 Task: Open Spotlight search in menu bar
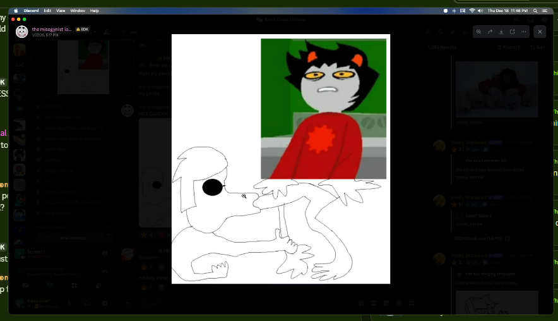click(x=535, y=11)
